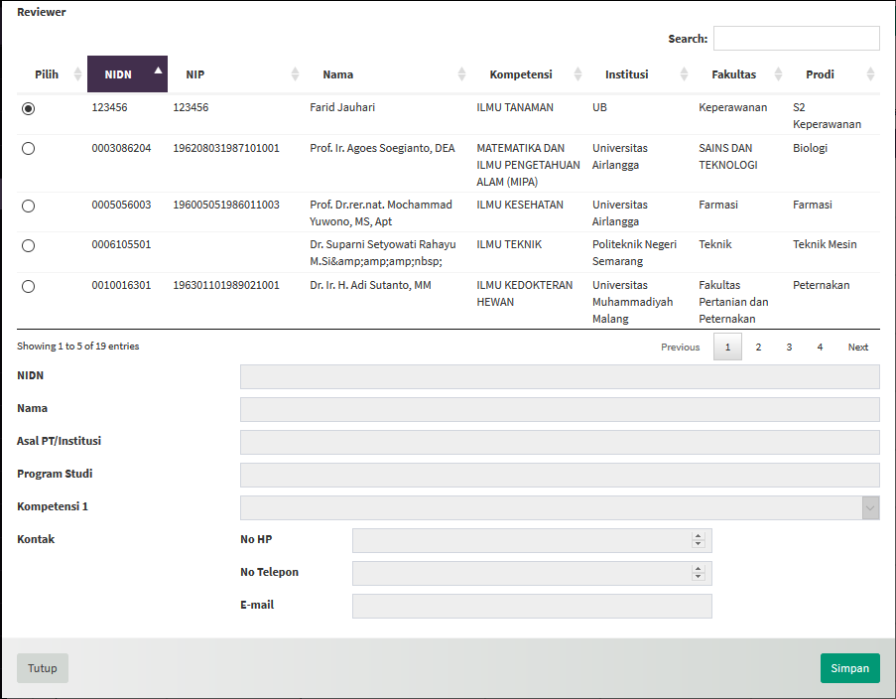This screenshot has height=699, width=896.
Task: Save reviewer with Simpan button
Action: [x=849, y=668]
